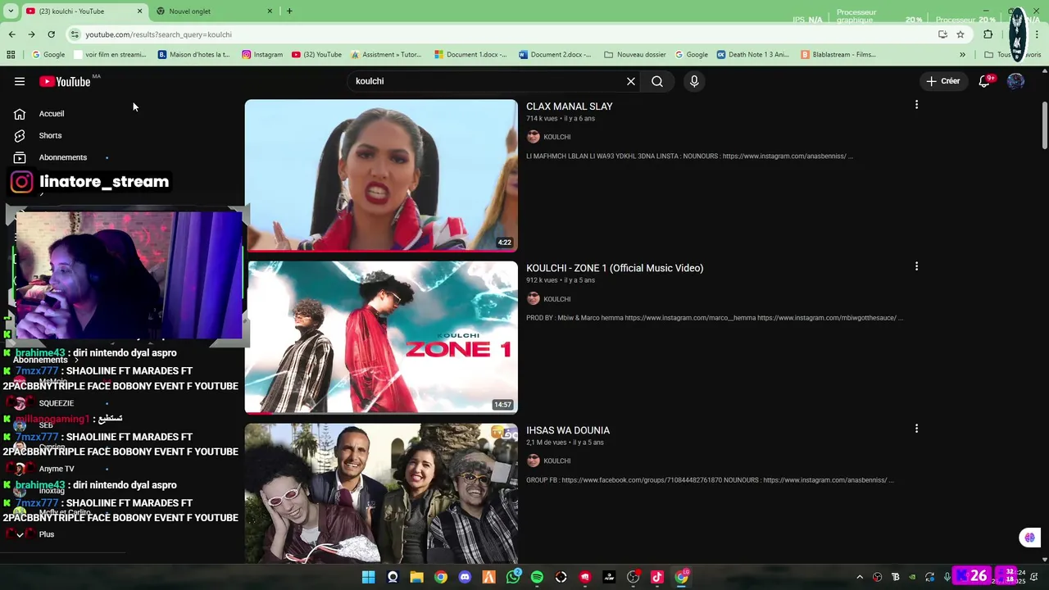Open TikTok from the taskbar

[x=657, y=577]
